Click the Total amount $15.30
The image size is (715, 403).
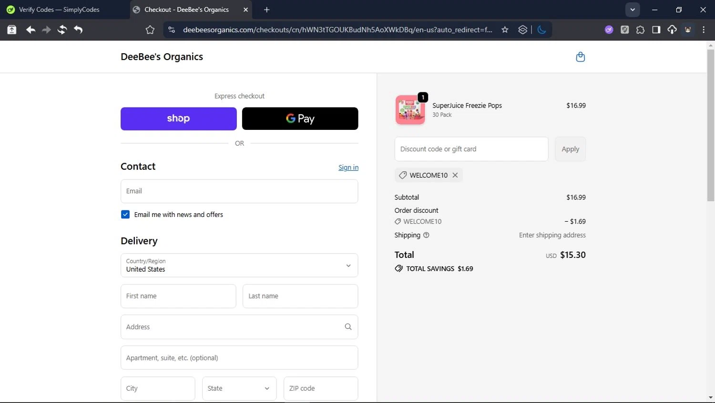(x=573, y=255)
